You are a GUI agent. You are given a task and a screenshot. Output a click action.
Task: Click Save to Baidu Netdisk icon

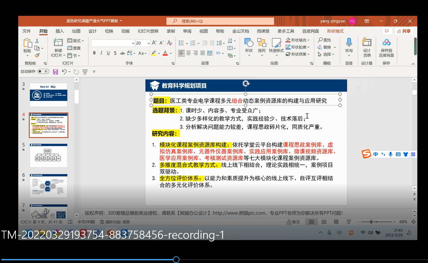click(386, 47)
